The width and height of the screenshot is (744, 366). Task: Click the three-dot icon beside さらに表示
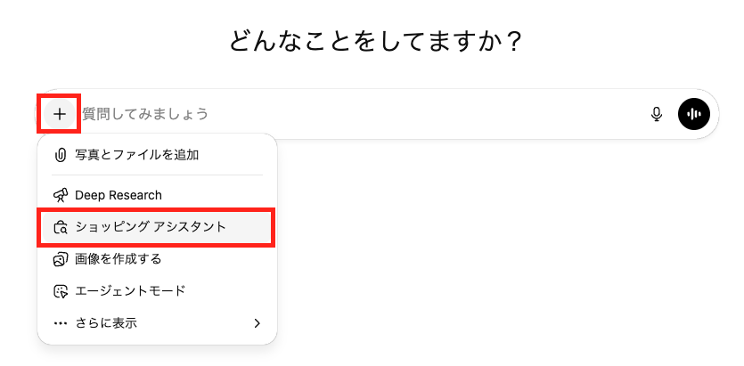coord(61,323)
